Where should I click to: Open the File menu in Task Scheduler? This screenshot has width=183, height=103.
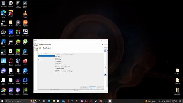click(x=35, y=43)
